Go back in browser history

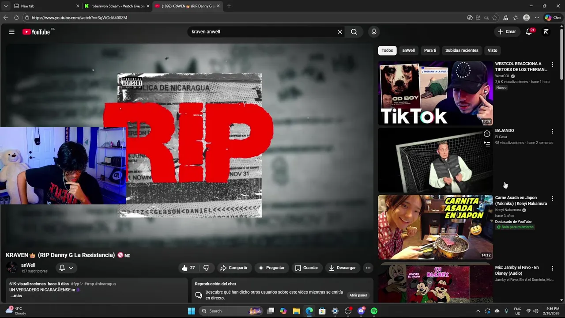(6, 18)
